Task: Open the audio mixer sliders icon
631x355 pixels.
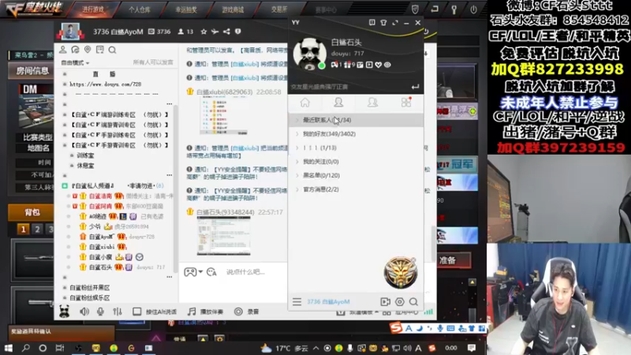Action: pos(117,312)
